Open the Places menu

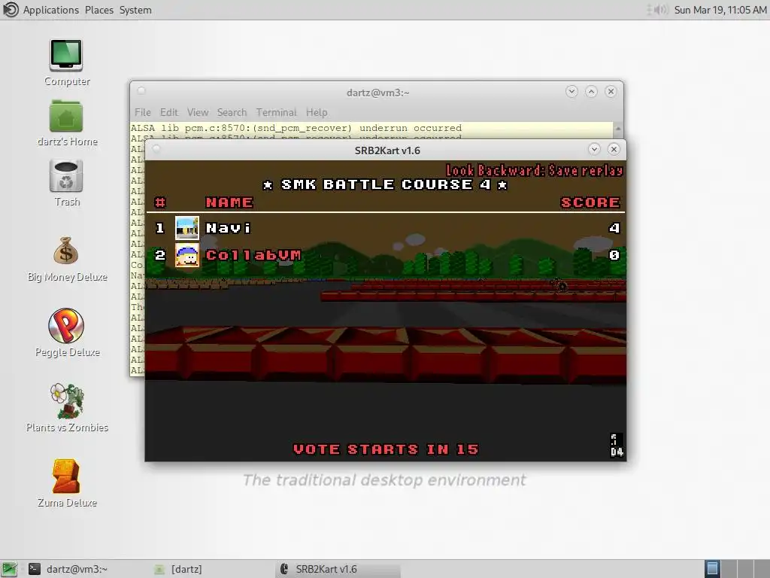click(99, 10)
